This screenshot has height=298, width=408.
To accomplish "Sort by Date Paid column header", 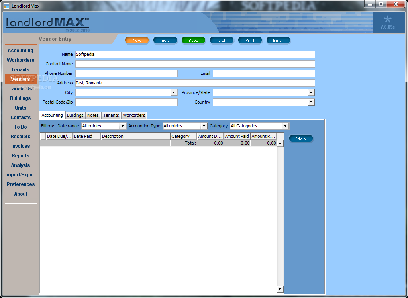I will [87, 136].
